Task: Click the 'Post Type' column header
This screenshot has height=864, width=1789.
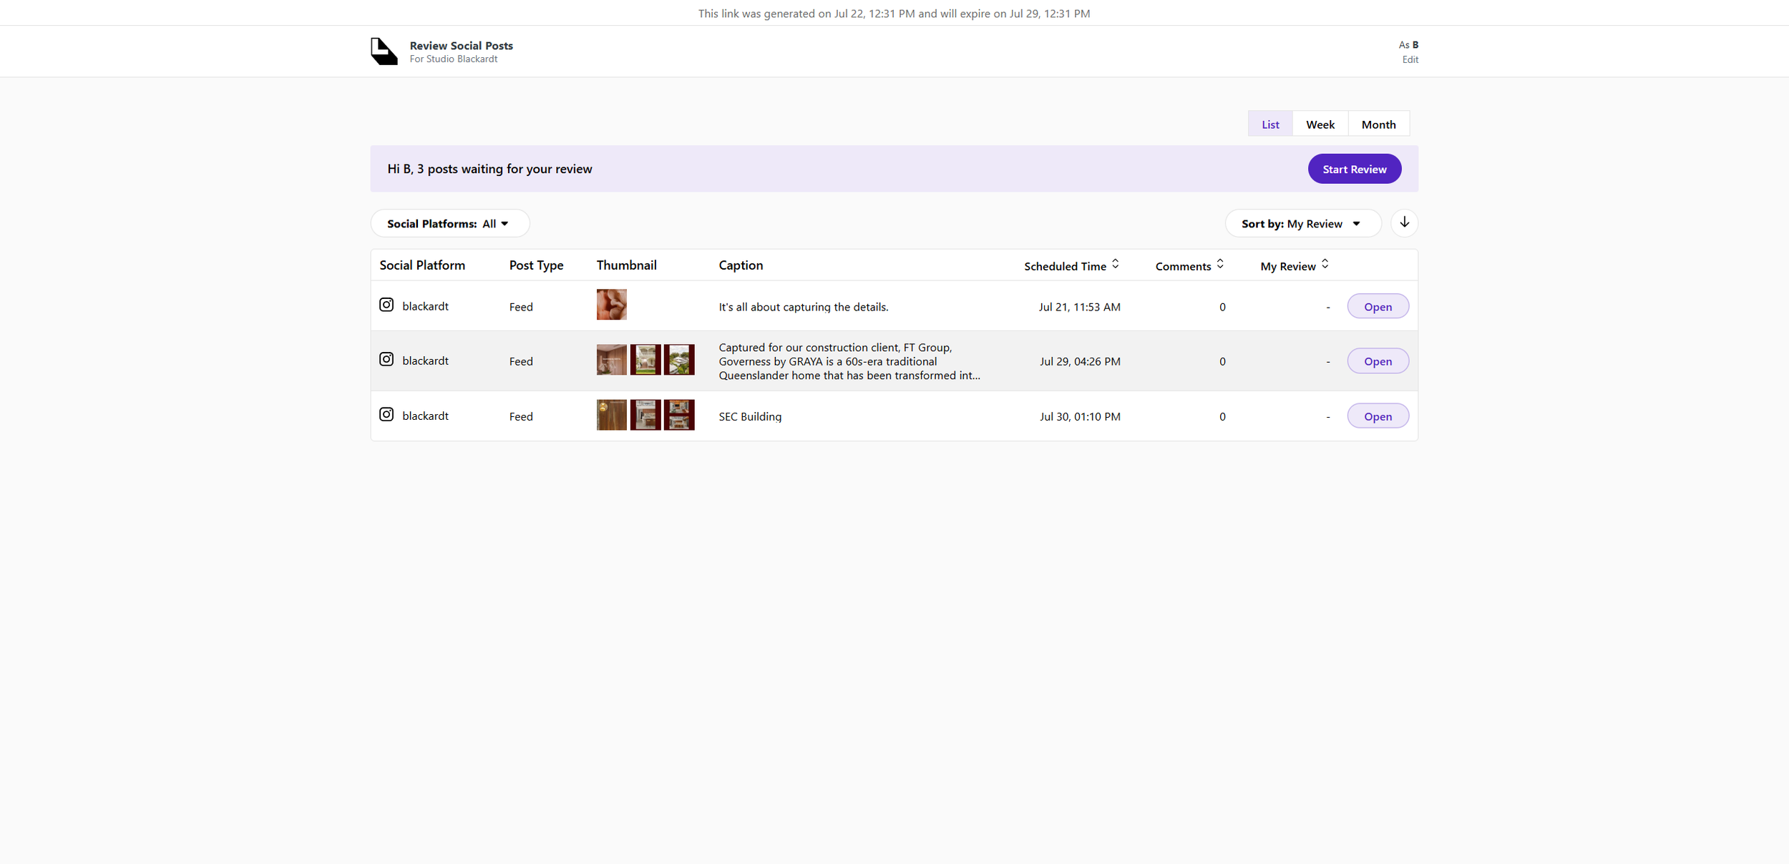Action: (536, 265)
